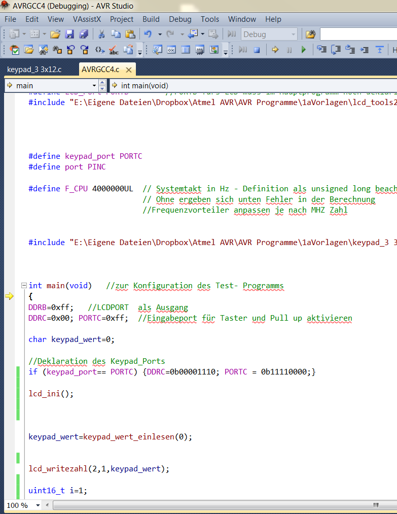Click the Paste clipboard icon

tap(130, 34)
